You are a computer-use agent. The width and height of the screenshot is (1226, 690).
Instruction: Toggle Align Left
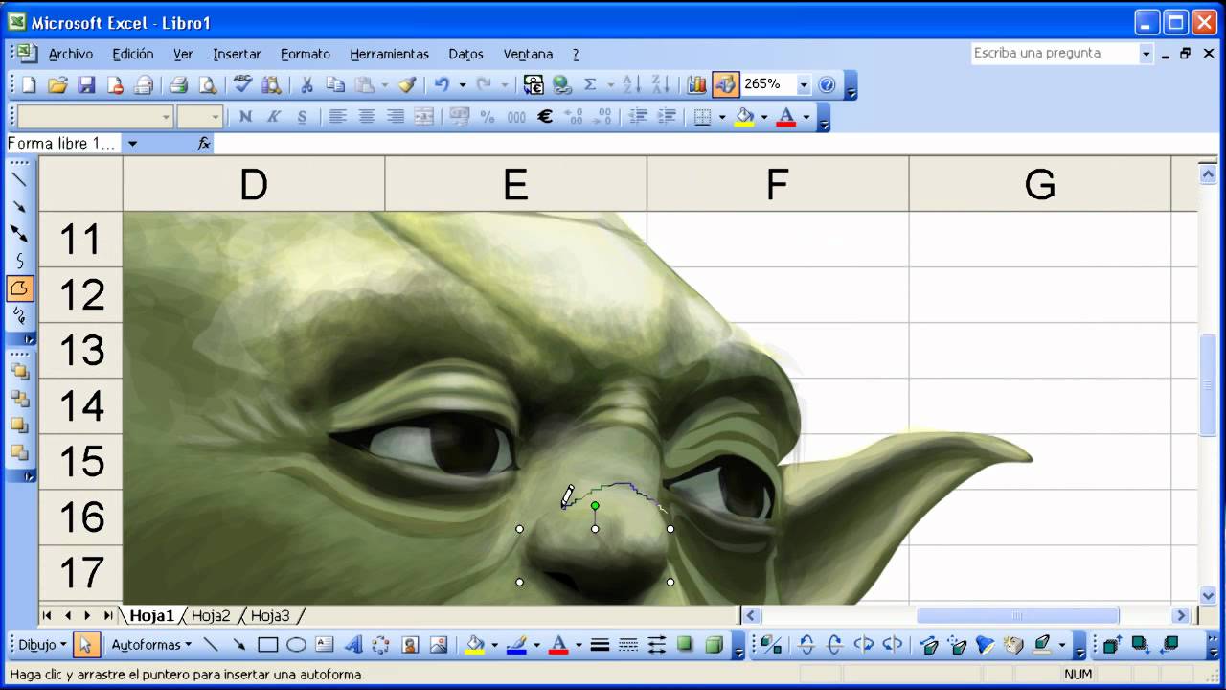click(337, 117)
